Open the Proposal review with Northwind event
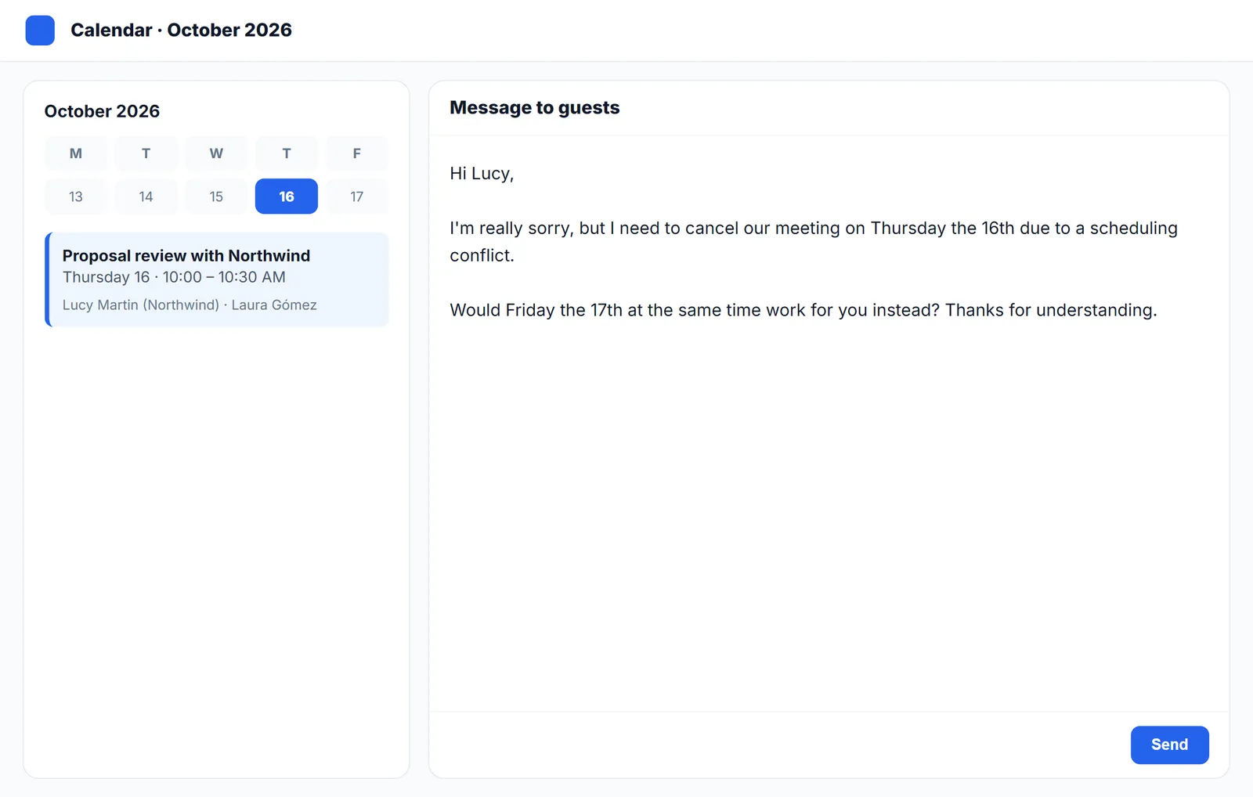This screenshot has height=797, width=1253. pos(217,279)
